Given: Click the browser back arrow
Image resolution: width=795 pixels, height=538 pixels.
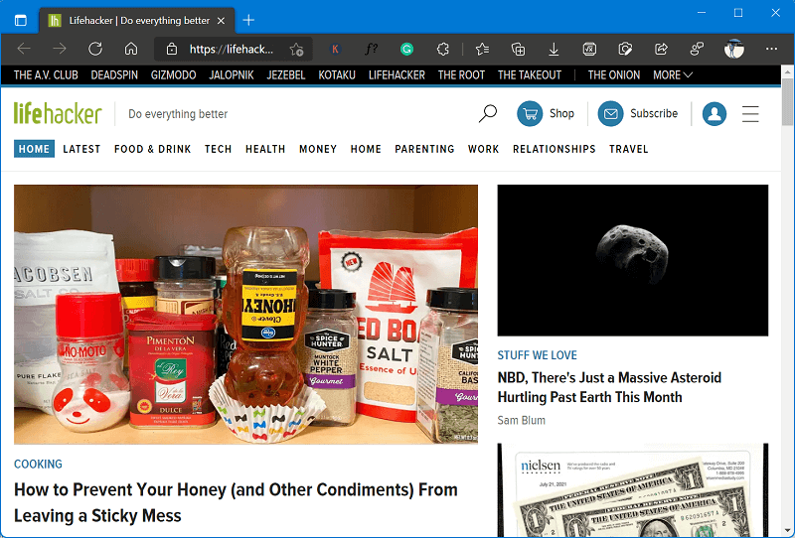Looking at the screenshot, I should coord(24,49).
